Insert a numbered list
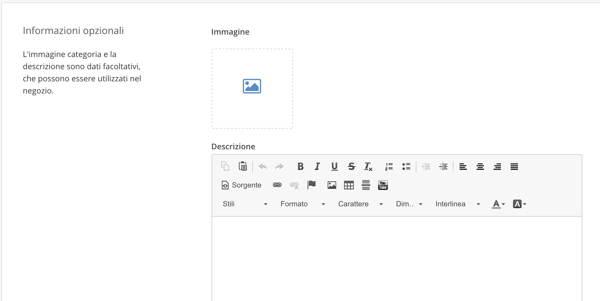Image resolution: width=600 pixels, height=301 pixels. tap(389, 166)
